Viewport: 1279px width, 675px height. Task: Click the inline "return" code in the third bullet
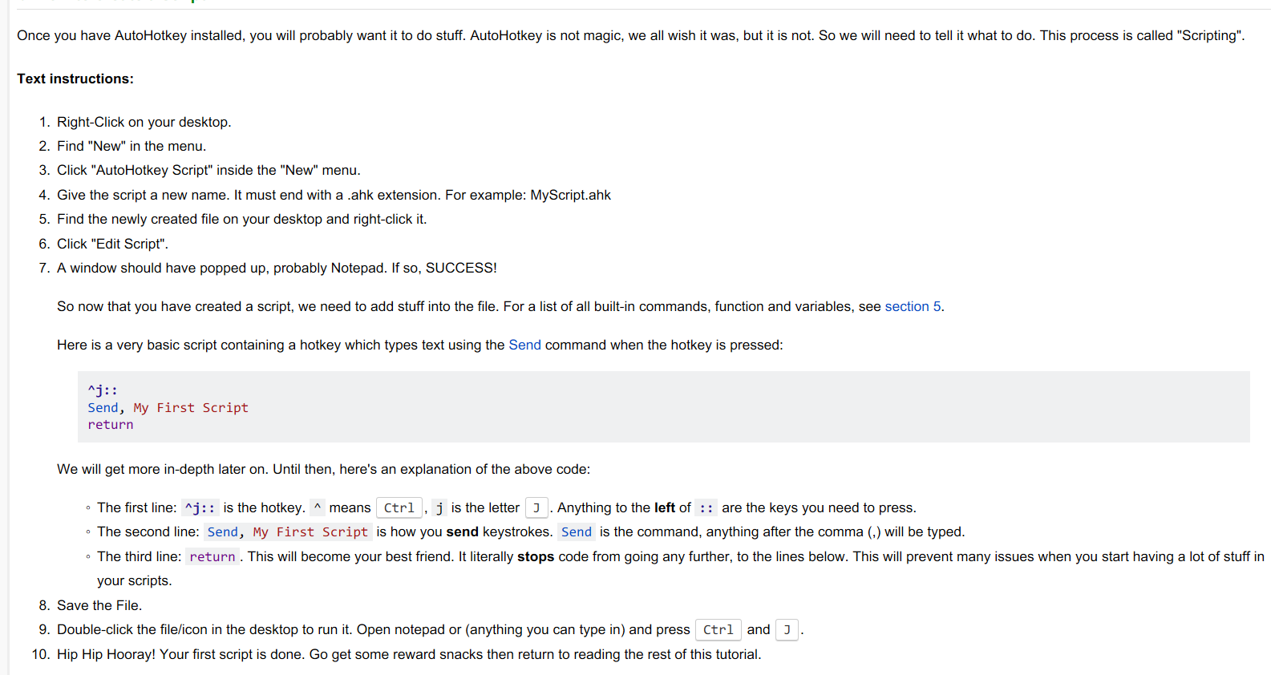(212, 556)
